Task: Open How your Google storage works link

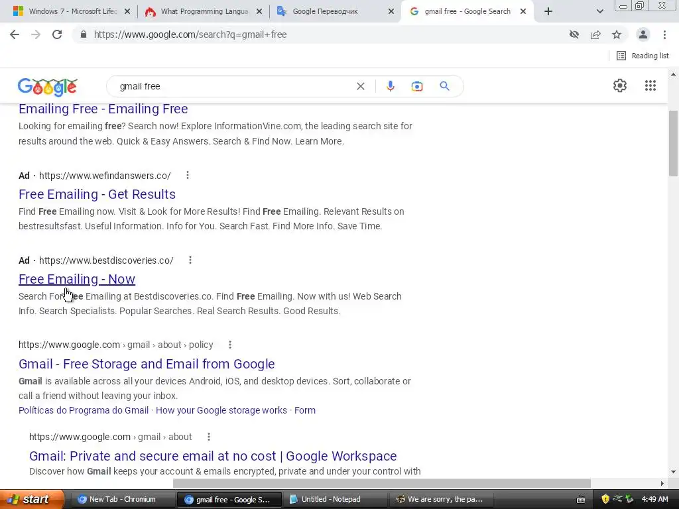Action: 221,410
